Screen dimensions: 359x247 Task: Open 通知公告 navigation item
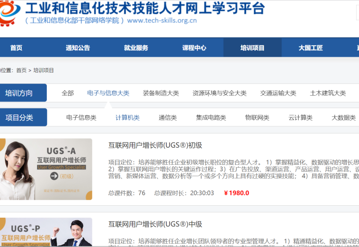(78, 48)
